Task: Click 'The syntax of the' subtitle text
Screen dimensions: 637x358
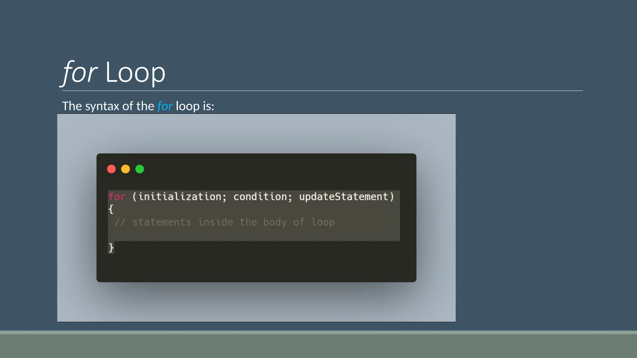Action: [x=108, y=106]
